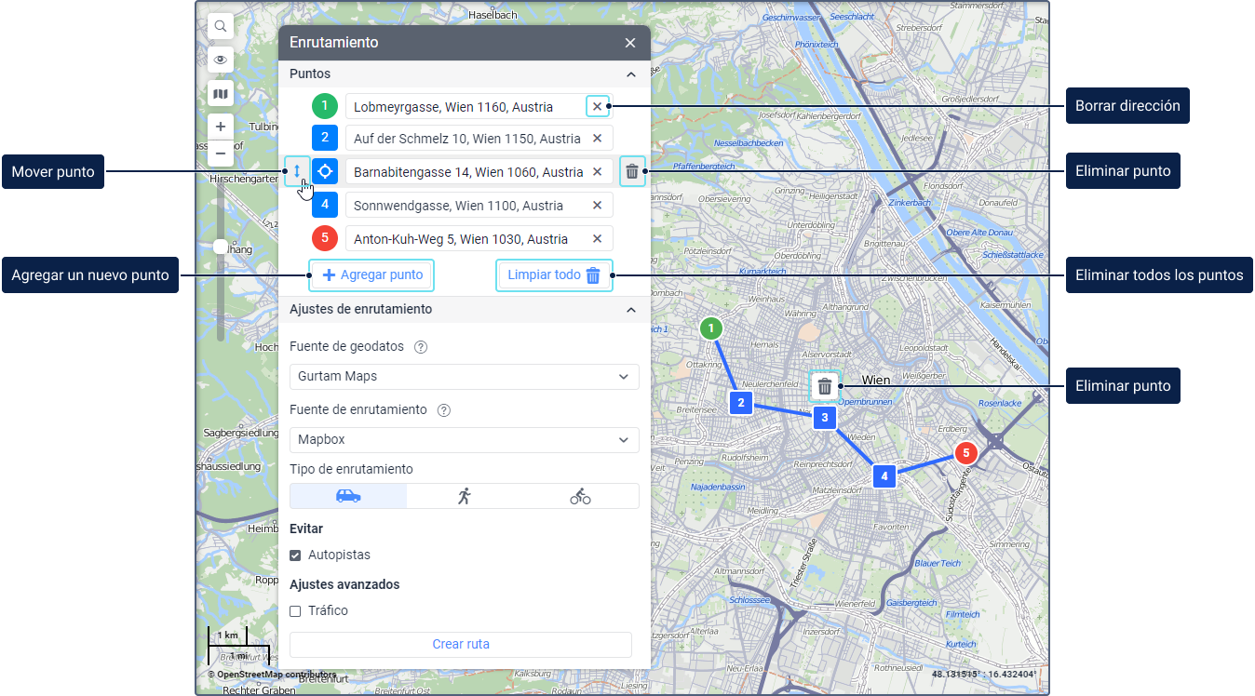Image resolution: width=1255 pixels, height=696 pixels.
Task: Open the map layers icon
Action: pyautogui.click(x=221, y=94)
